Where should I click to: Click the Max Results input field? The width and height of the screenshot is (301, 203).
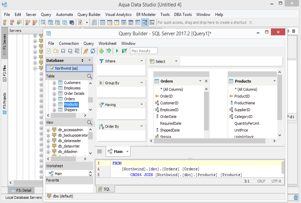tap(143, 51)
